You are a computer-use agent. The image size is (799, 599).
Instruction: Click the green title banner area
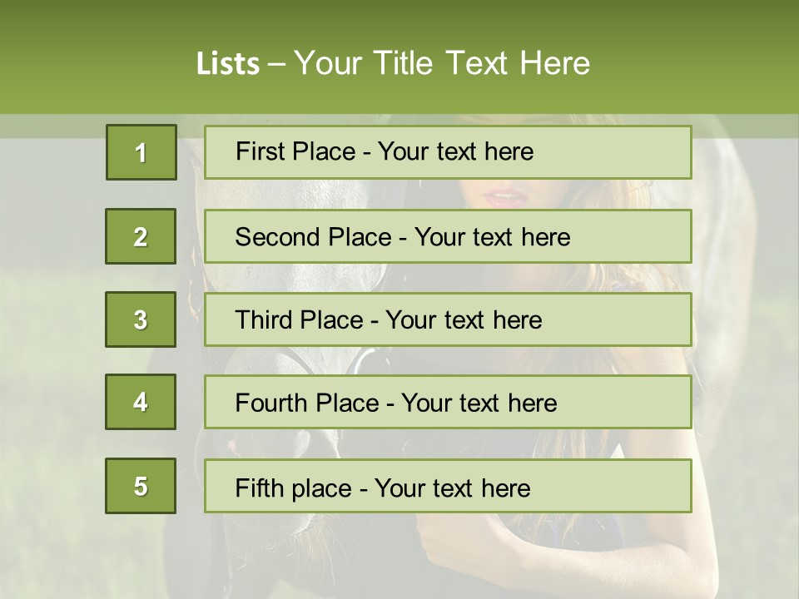(399, 57)
